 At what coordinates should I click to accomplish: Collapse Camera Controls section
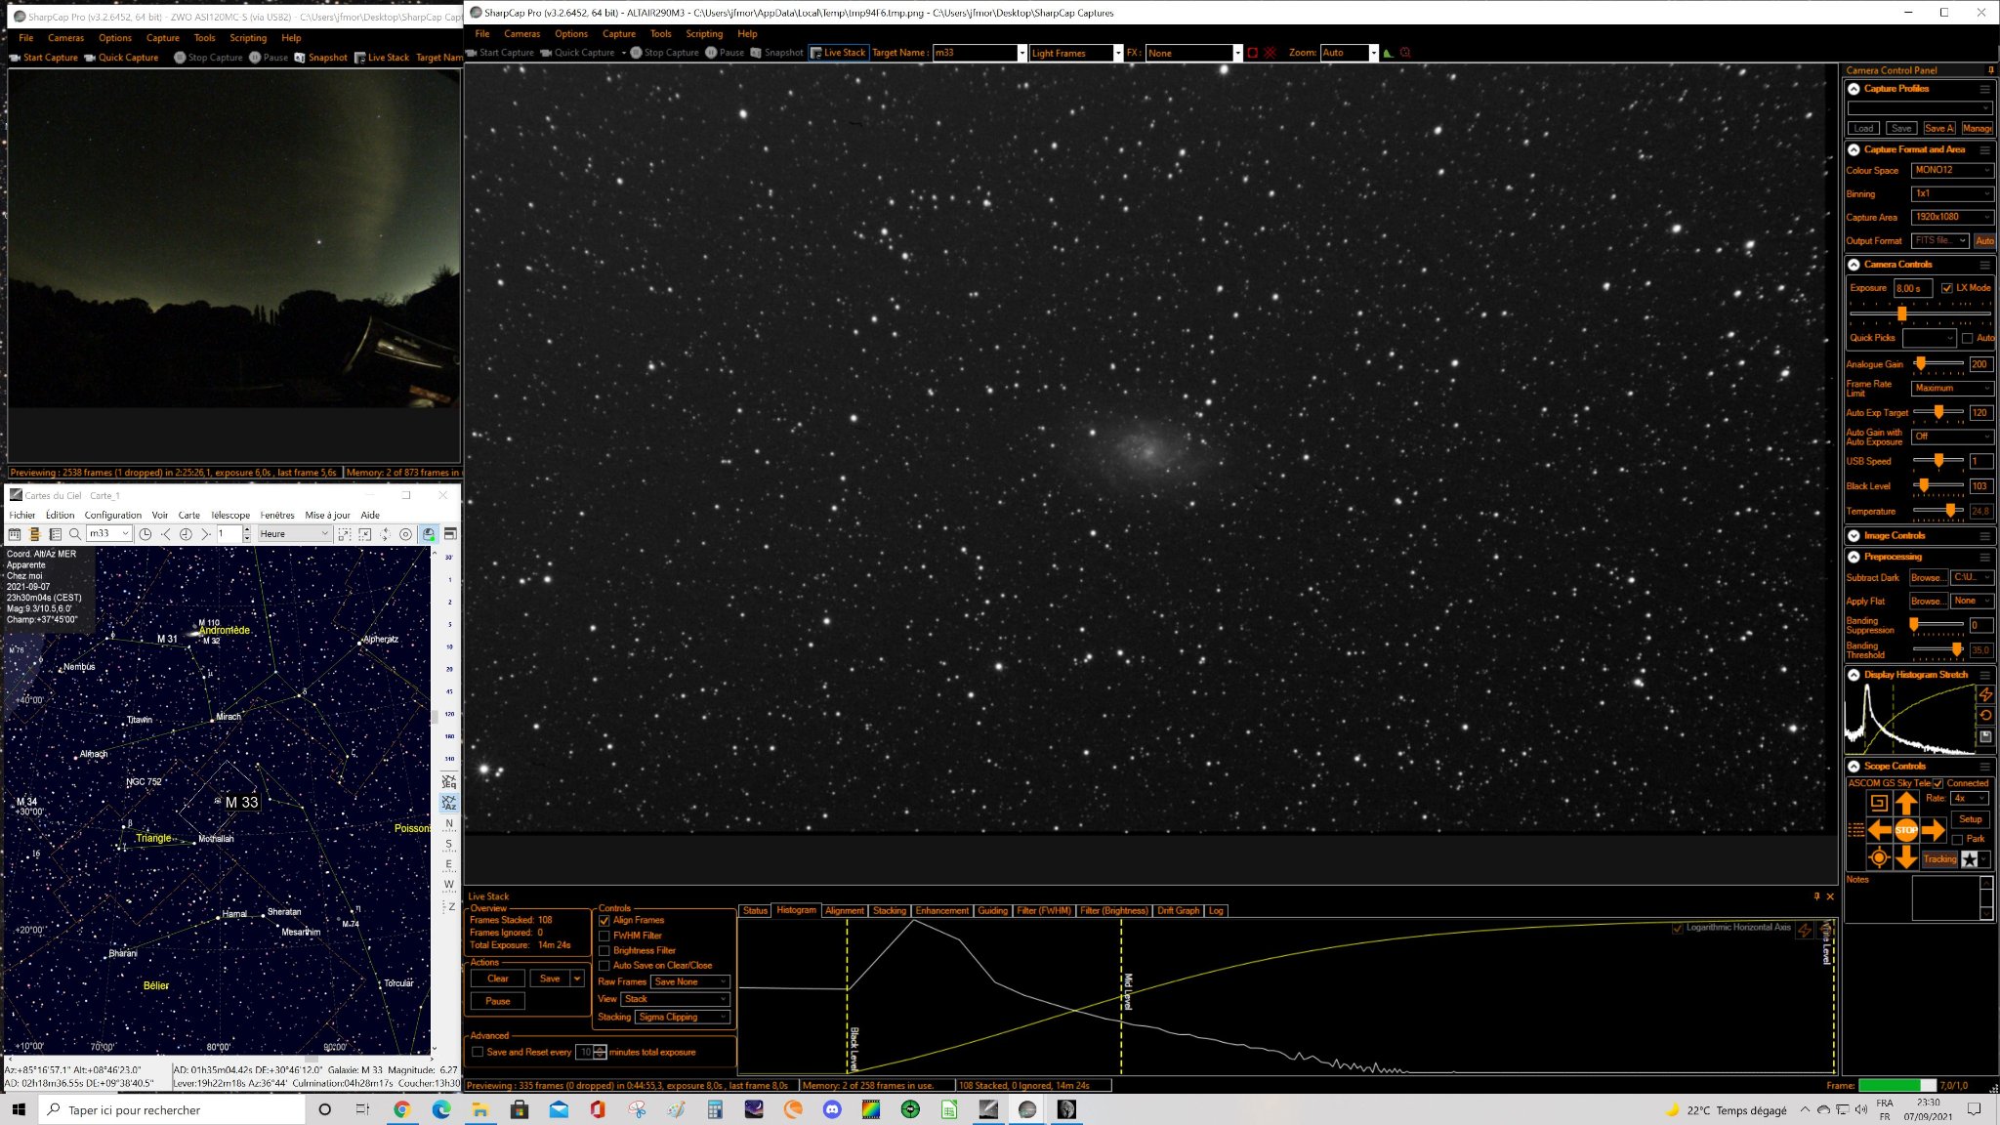(1854, 265)
